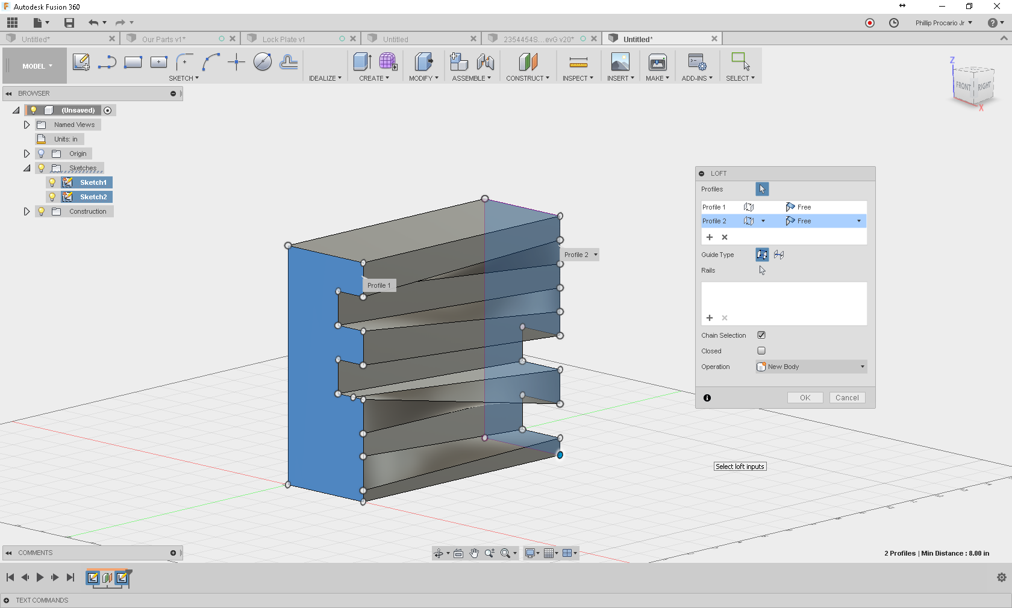Click the Inspect Measure icon
Viewport: 1012px width, 608px height.
[578, 62]
